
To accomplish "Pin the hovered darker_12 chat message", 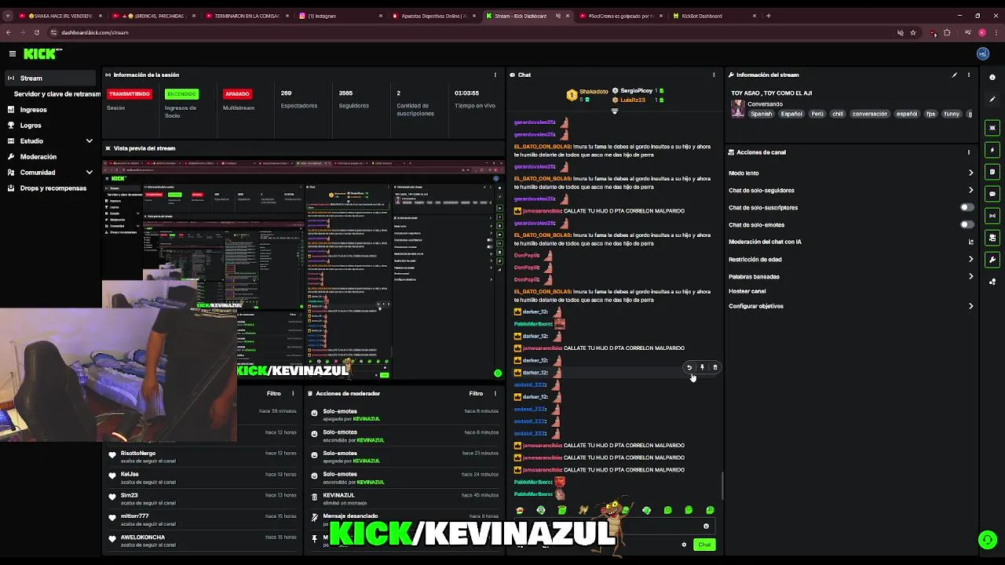I will 702,367.
